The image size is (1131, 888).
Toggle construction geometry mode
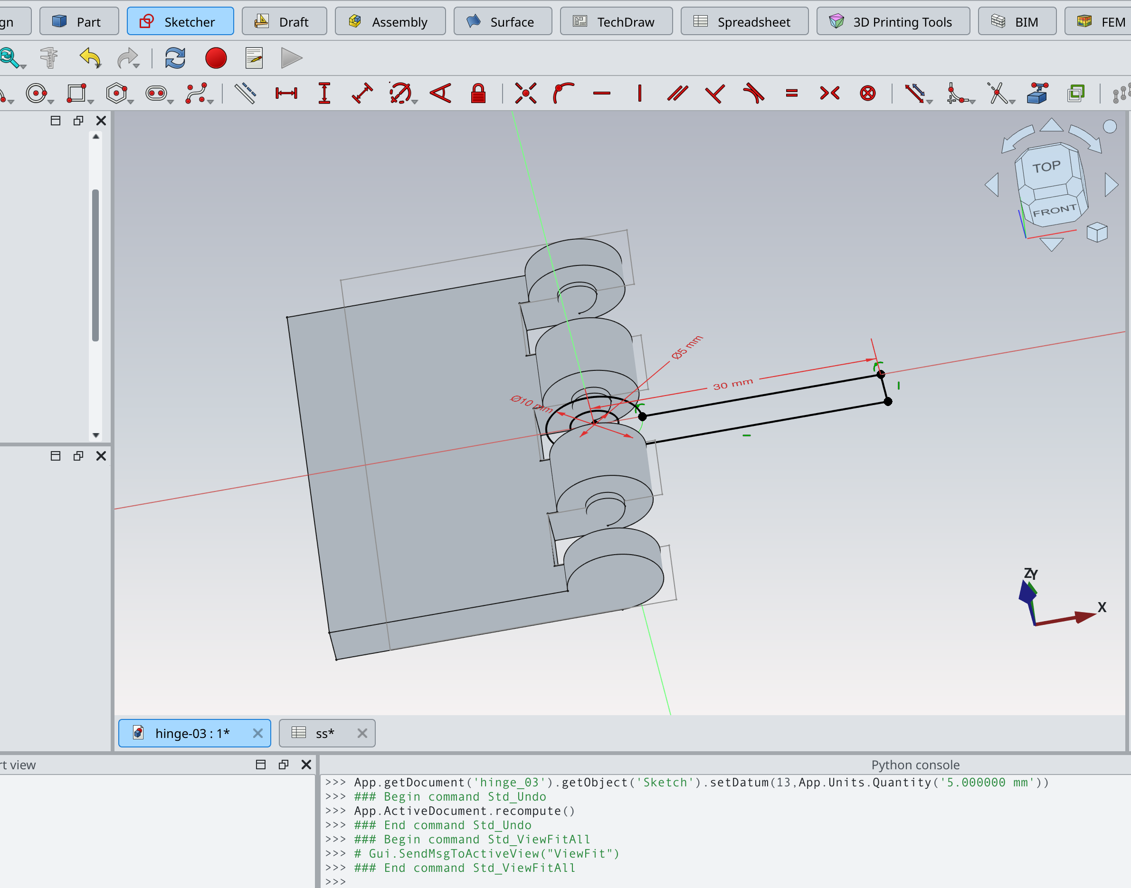tap(245, 94)
